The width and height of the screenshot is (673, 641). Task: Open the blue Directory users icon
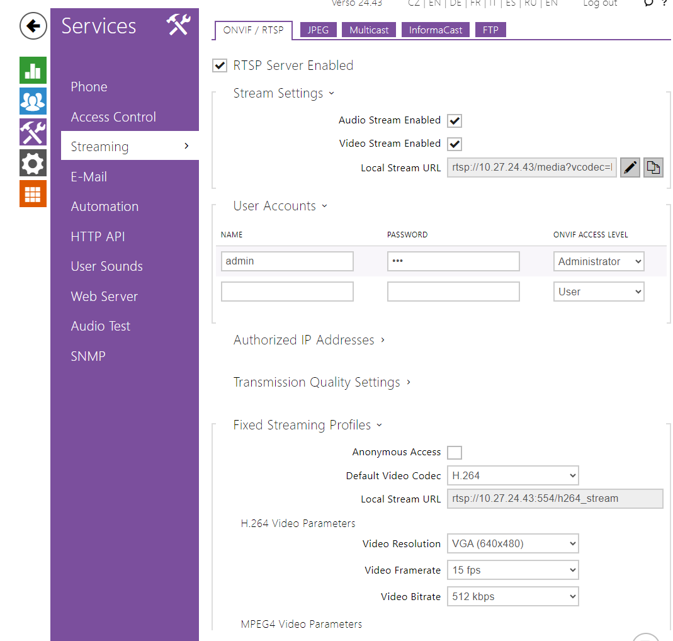(x=33, y=101)
